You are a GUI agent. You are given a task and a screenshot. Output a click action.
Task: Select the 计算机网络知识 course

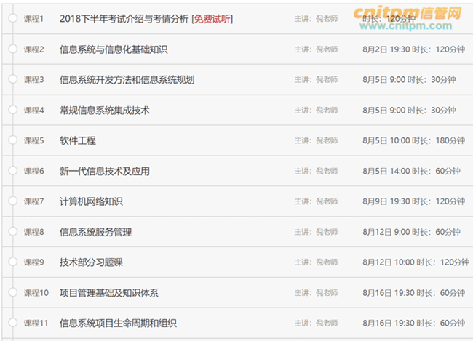click(91, 201)
